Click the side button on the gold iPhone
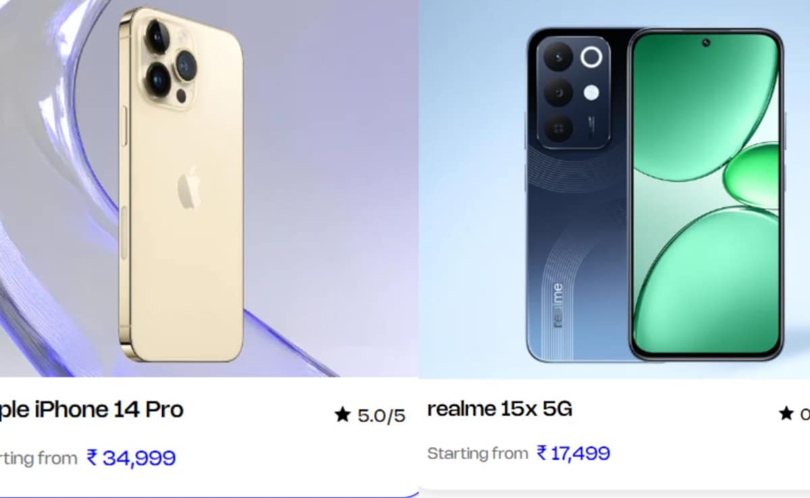This screenshot has width=810, height=498. tap(123, 125)
